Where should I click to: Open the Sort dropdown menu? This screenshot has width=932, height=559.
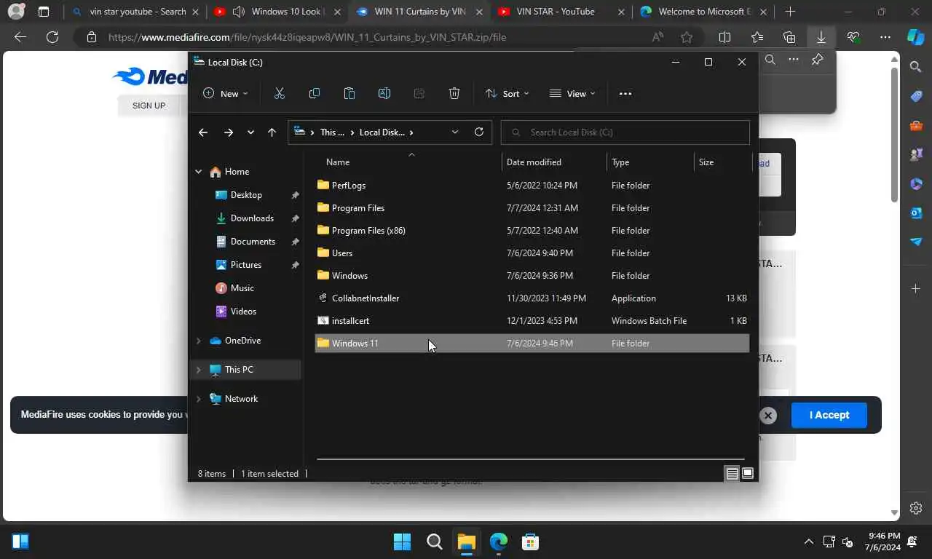507,93
